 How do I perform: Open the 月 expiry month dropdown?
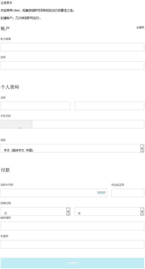35,211
